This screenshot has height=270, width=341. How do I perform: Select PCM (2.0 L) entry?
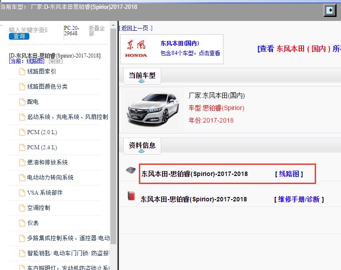click(x=42, y=132)
